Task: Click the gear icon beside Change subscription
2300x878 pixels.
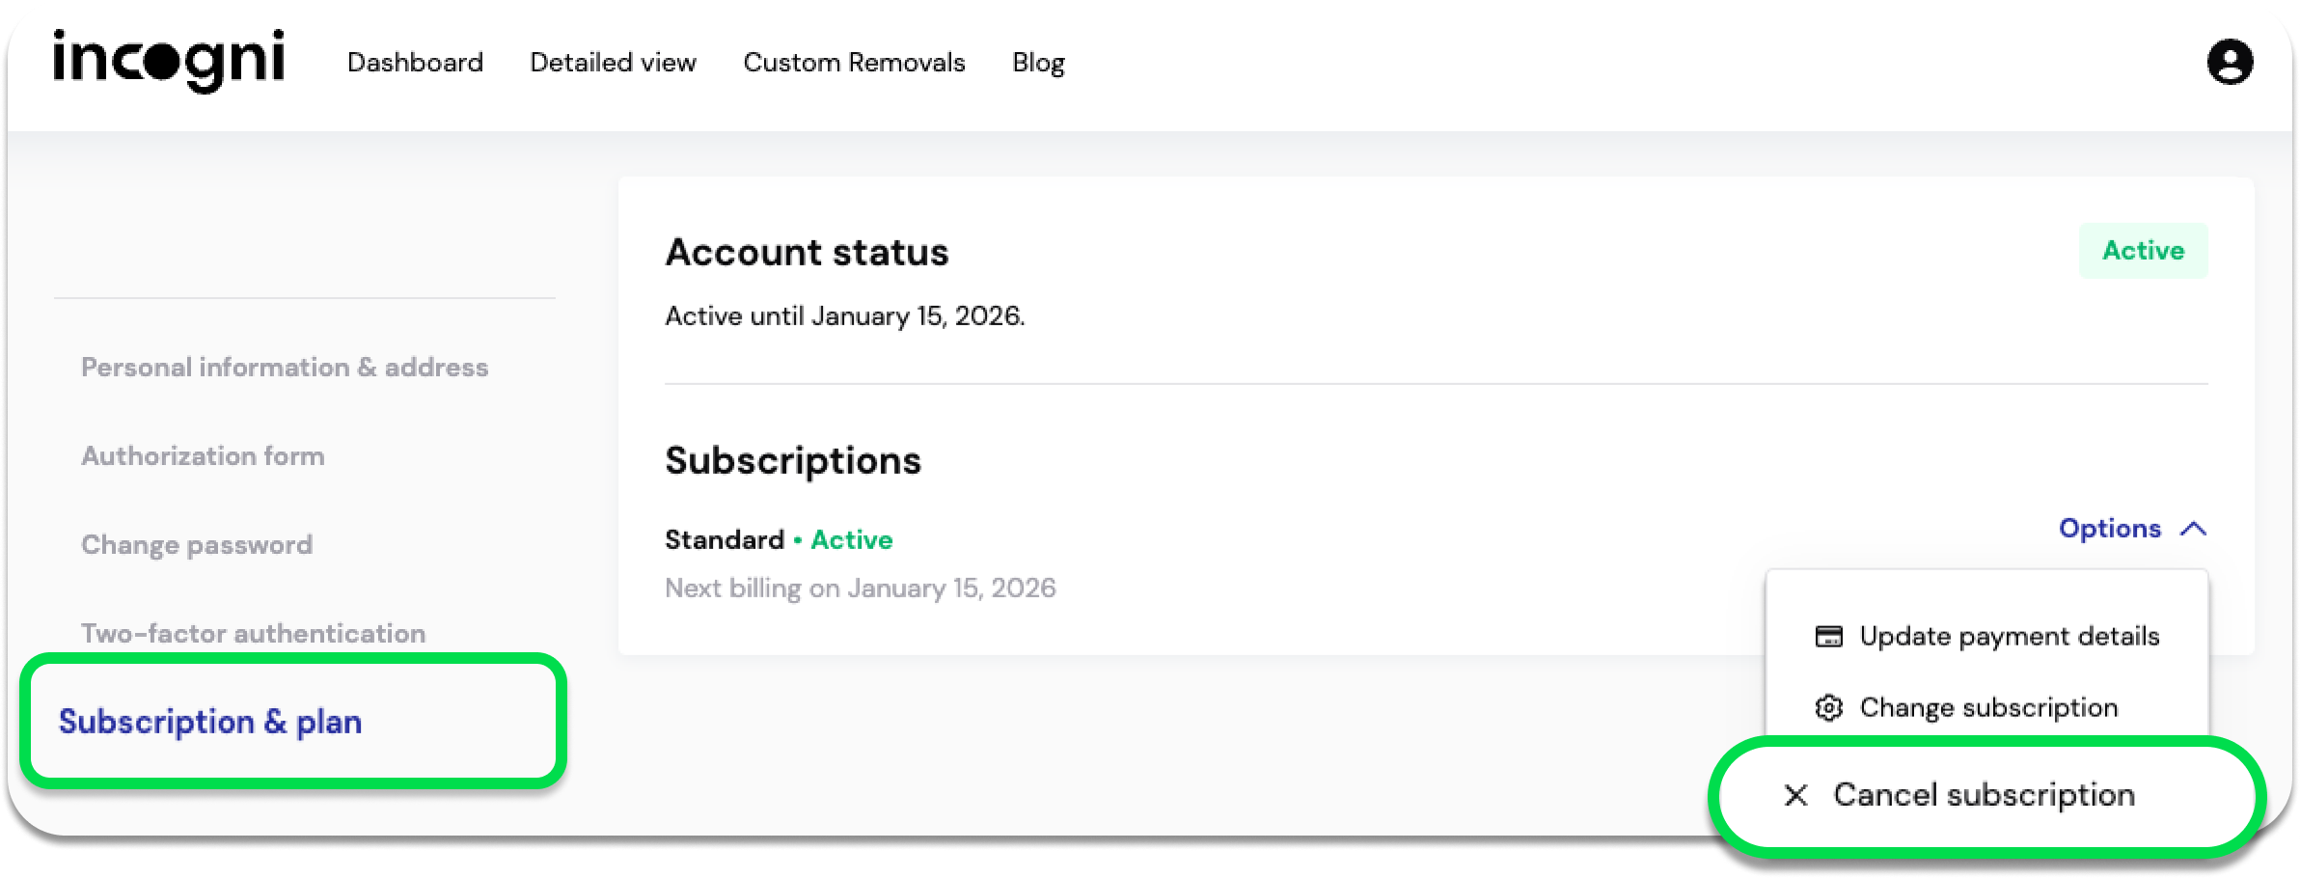Action: point(1828,708)
